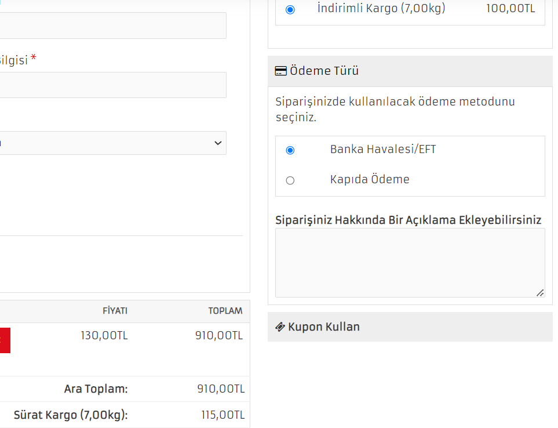This screenshot has height=428, width=558.
Task: Click the TOPLAM column header
Action: pos(225,311)
